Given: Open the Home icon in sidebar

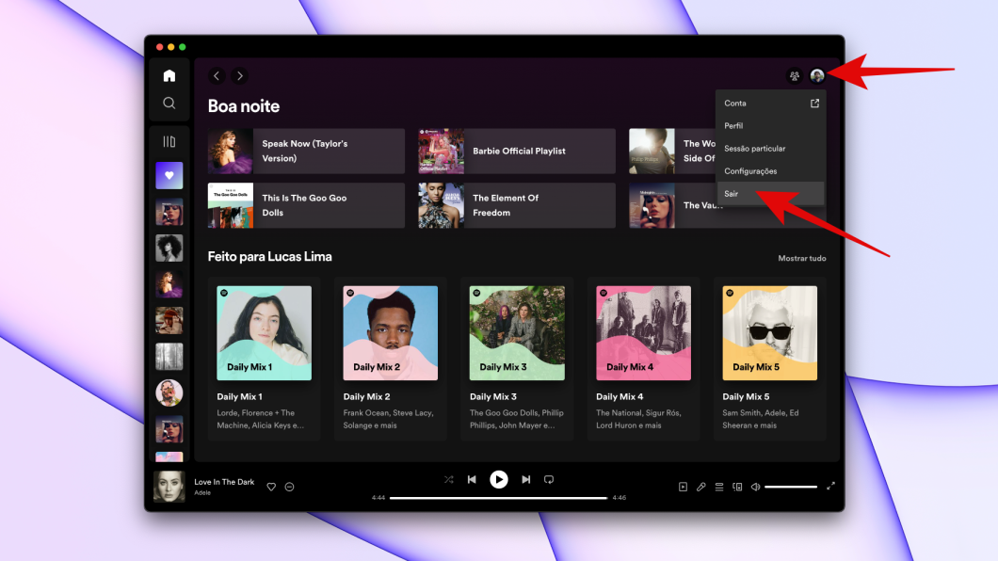Looking at the screenshot, I should coord(169,75).
